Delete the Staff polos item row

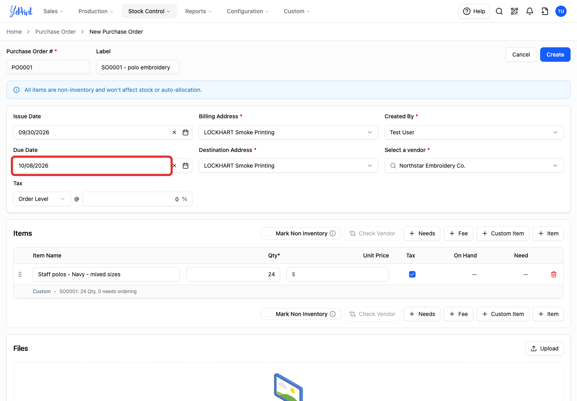coord(554,274)
